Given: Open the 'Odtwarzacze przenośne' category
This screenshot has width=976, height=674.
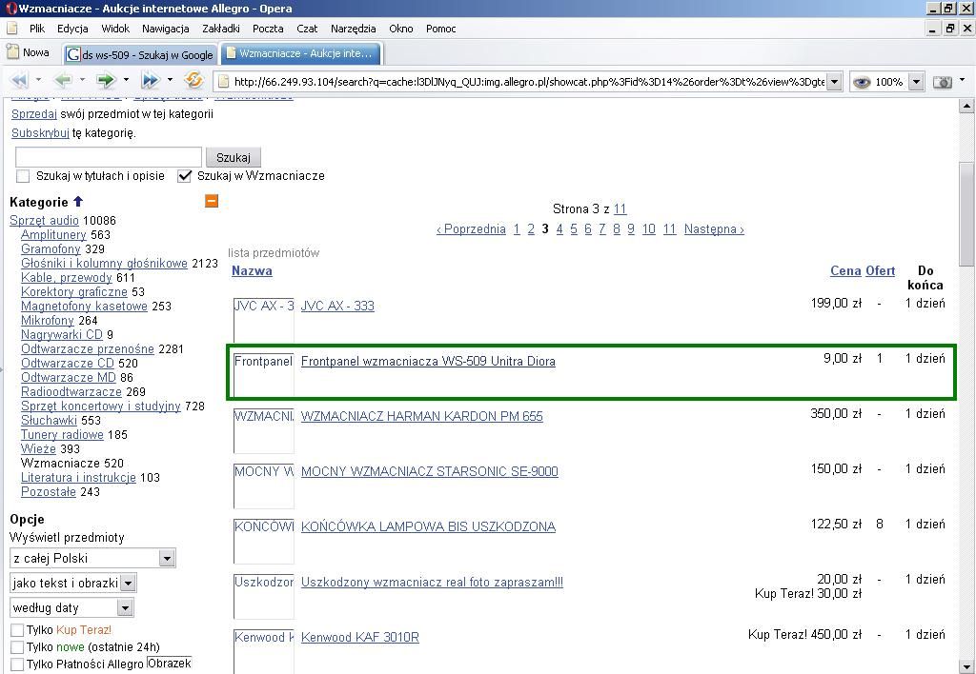Looking at the screenshot, I should (87, 348).
